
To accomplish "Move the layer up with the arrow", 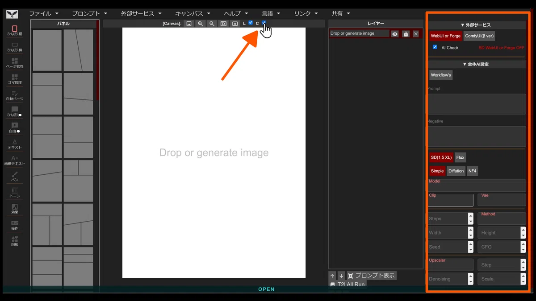I will tap(332, 276).
